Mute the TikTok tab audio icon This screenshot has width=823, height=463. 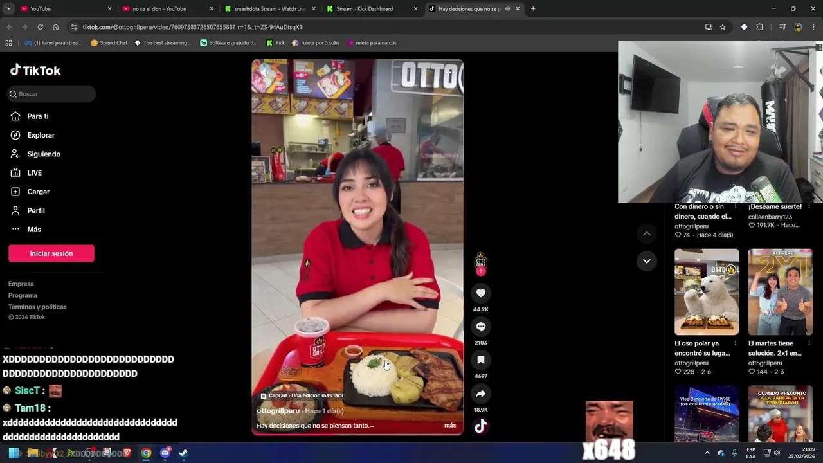507,8
